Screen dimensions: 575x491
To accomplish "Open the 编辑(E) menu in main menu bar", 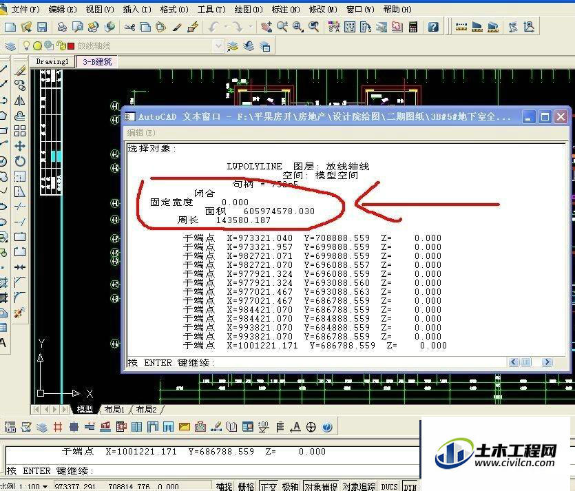I will [63, 9].
